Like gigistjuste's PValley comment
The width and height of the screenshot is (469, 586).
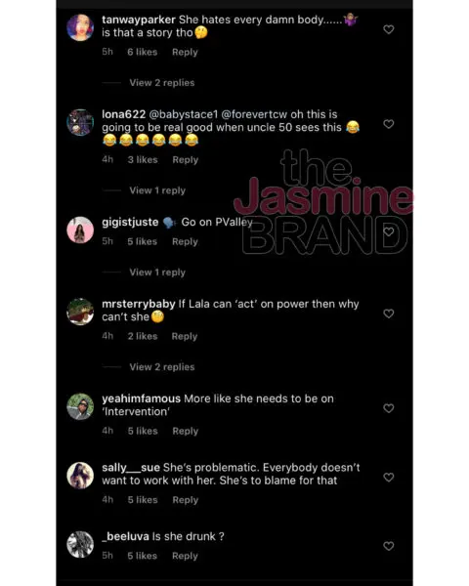(x=389, y=231)
